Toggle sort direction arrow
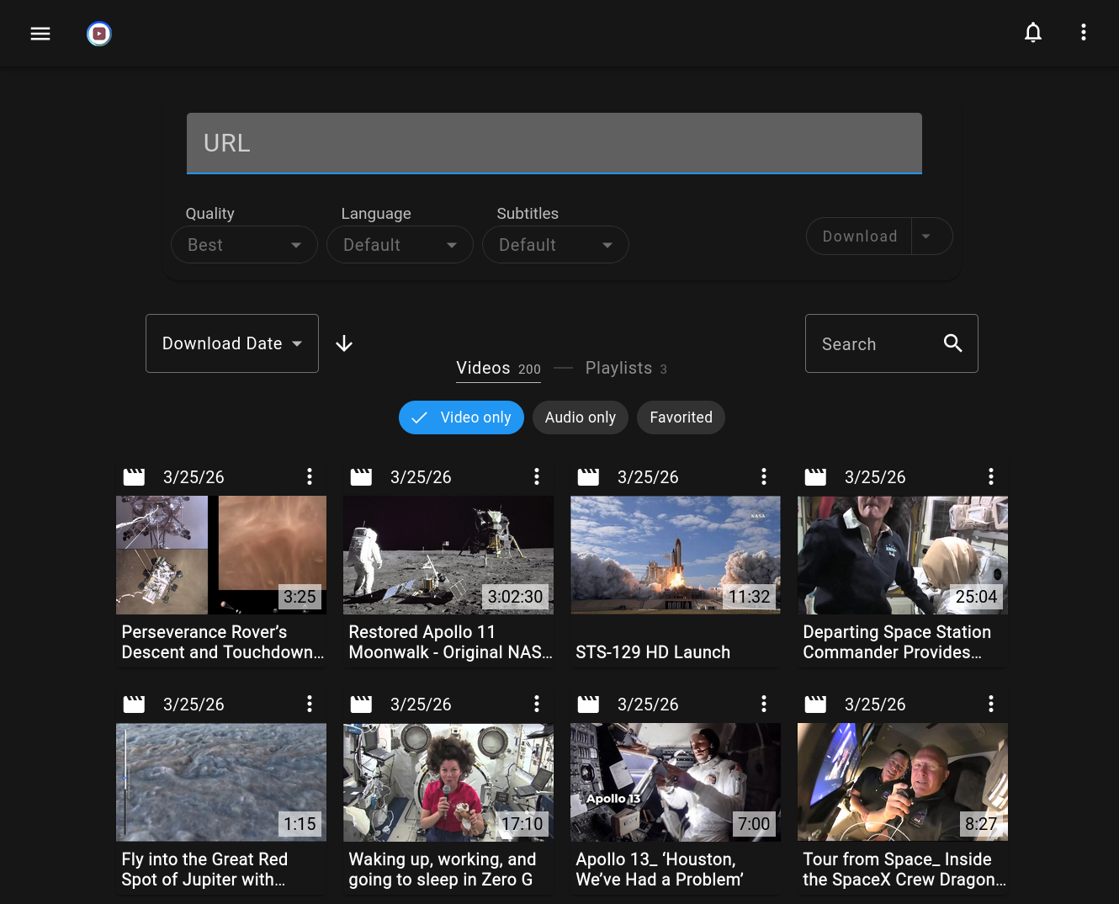This screenshot has width=1119, height=904. pos(344,343)
